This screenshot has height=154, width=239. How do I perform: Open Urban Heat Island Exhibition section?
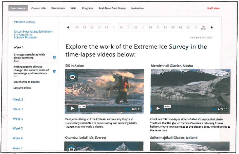(x=33, y=34)
